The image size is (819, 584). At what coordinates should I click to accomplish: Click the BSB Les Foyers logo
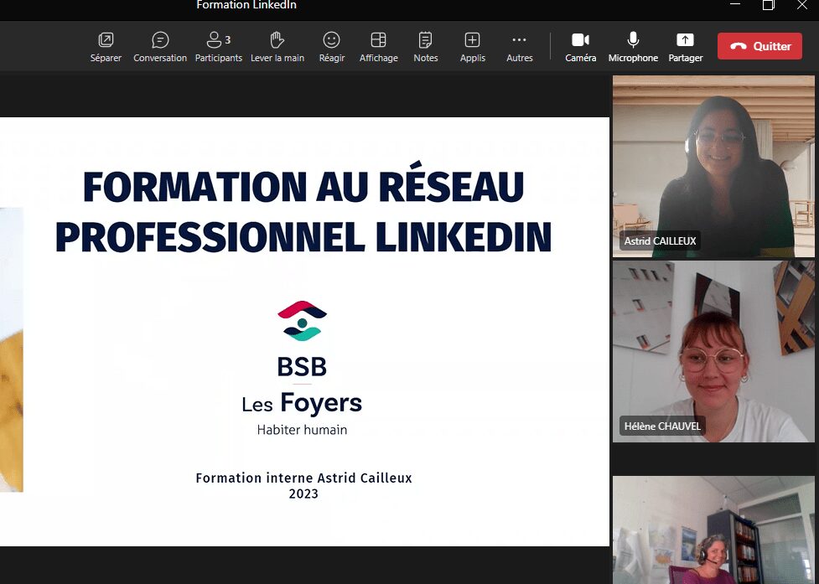coord(302,367)
